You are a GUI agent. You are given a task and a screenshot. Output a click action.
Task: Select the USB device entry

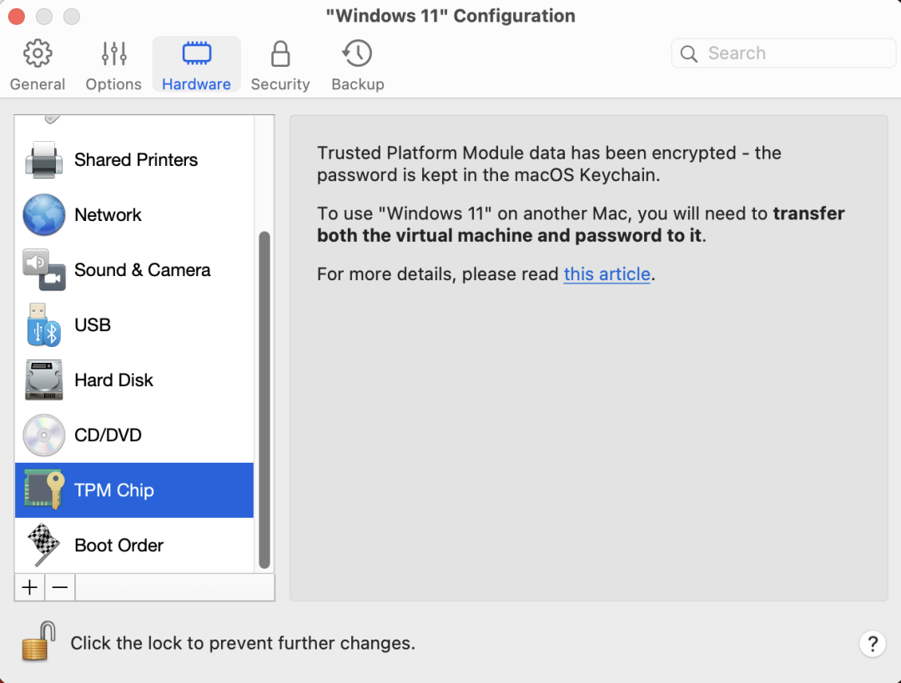[x=133, y=325]
